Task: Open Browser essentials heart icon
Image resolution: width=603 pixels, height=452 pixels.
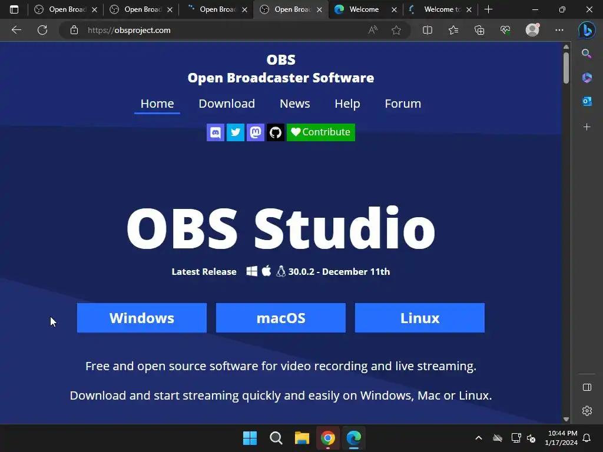Action: click(x=505, y=30)
